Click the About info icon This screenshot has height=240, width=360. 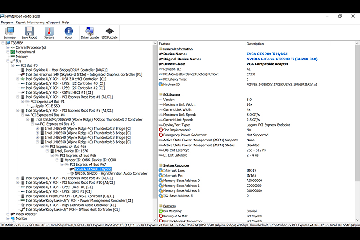68,32
